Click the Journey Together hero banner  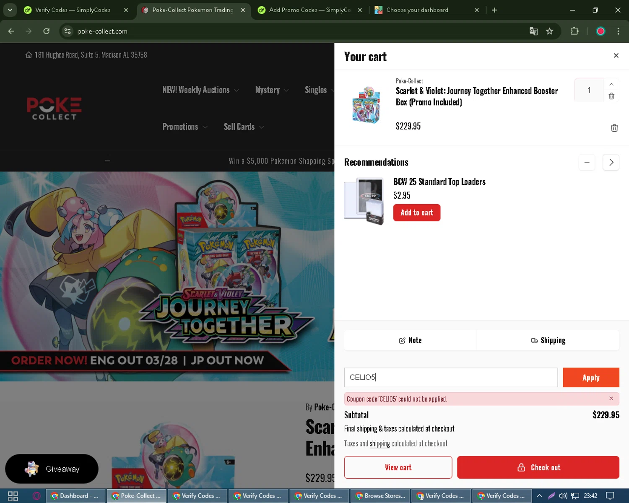click(167, 277)
